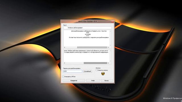Click the title field 'Windows заблокирован!'
The image size is (182, 102).
click(87, 28)
